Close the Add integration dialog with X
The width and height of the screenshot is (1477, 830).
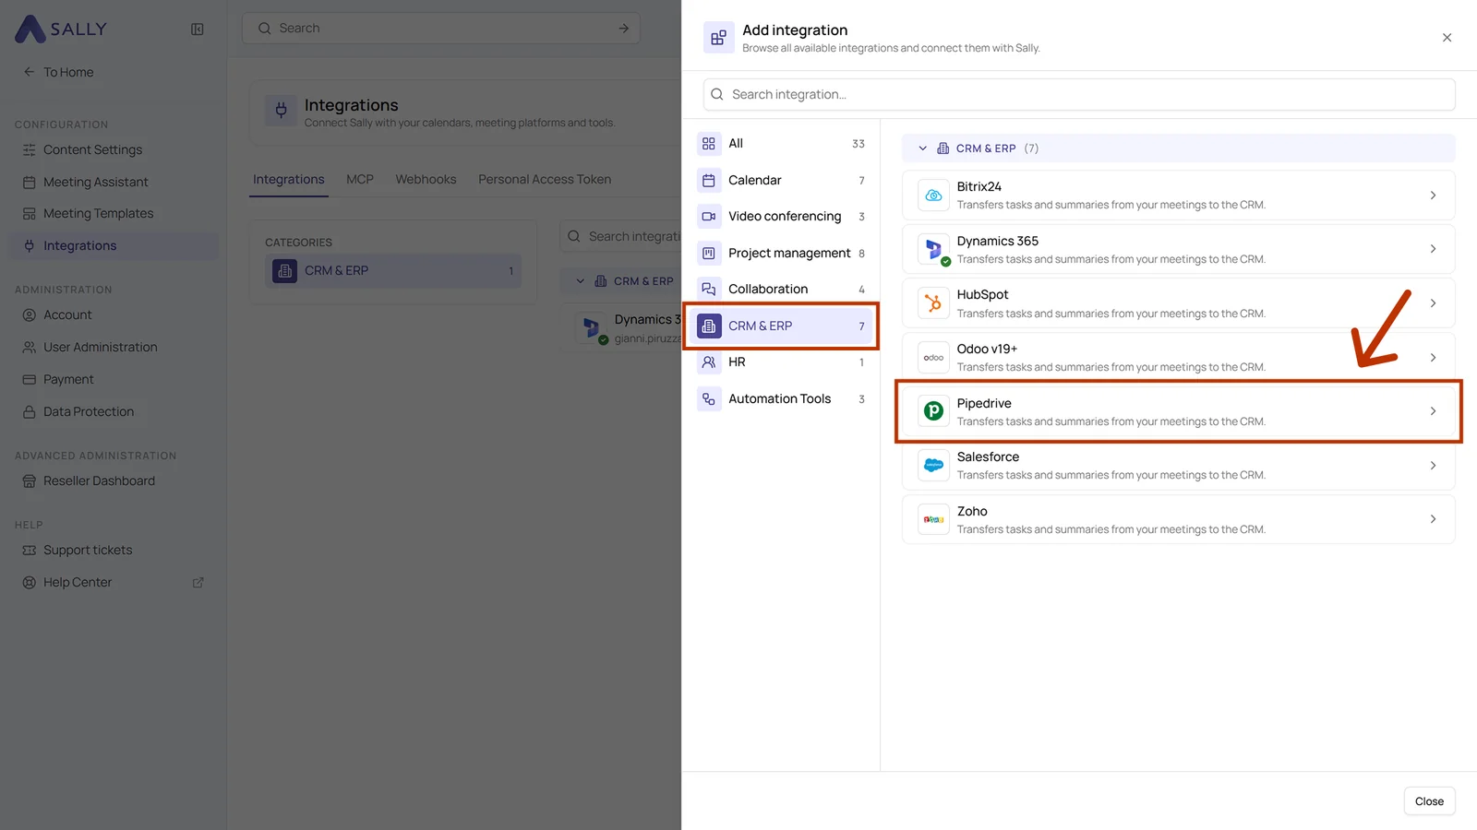tap(1447, 38)
